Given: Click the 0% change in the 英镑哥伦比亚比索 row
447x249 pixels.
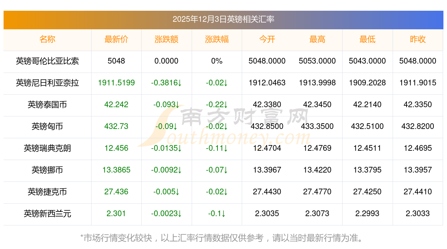Looking at the screenshot, I should (217, 61).
